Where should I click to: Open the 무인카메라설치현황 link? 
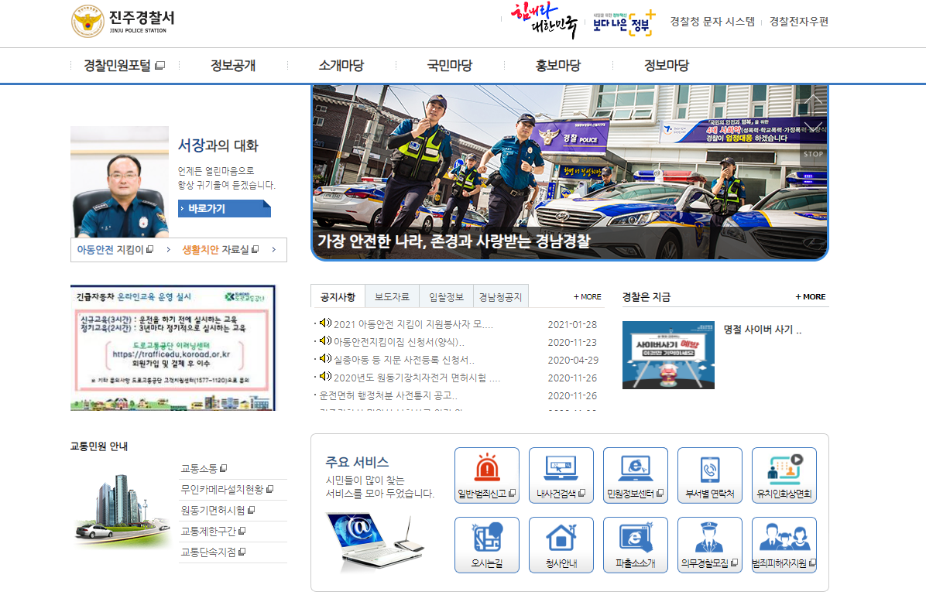pos(227,489)
